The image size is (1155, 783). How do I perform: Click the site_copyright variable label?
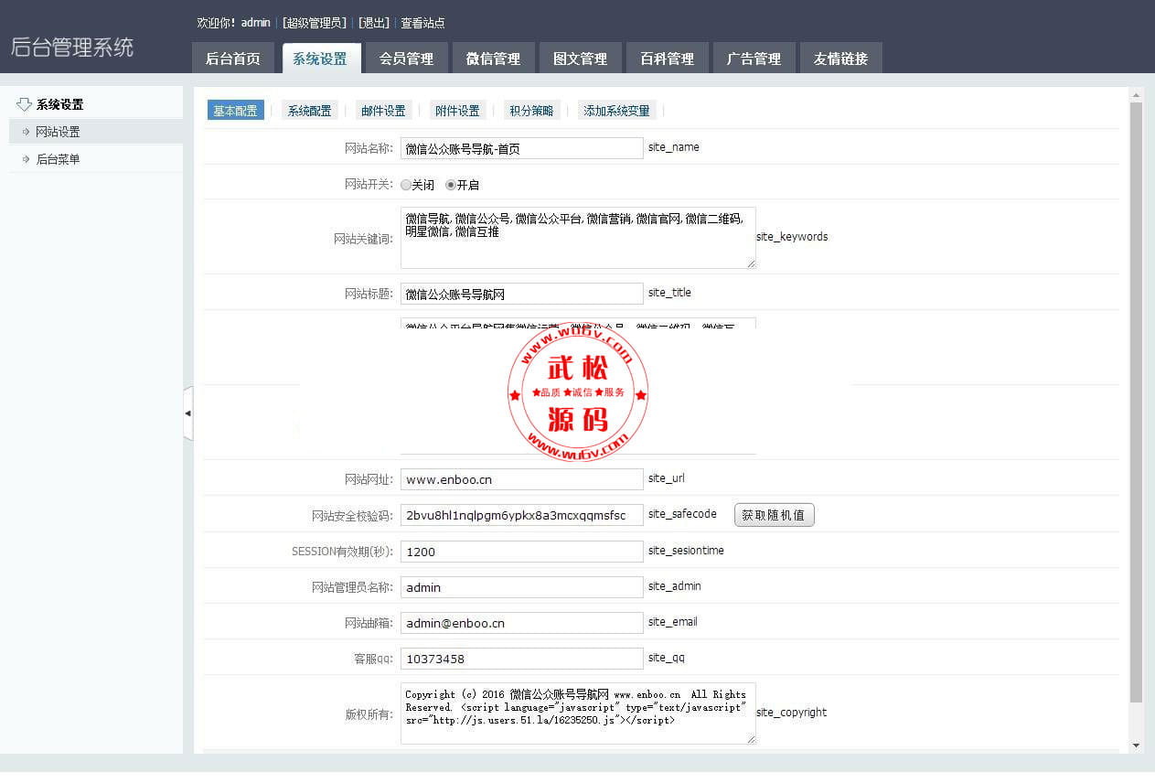tap(792, 713)
